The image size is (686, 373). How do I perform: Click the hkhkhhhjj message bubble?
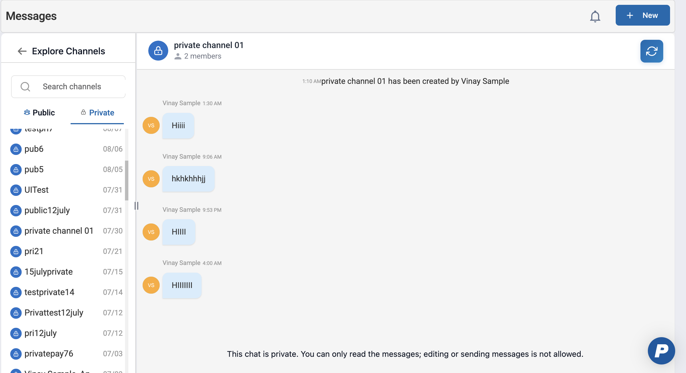(x=188, y=179)
